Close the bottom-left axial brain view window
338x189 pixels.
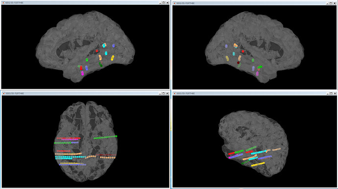point(167,93)
